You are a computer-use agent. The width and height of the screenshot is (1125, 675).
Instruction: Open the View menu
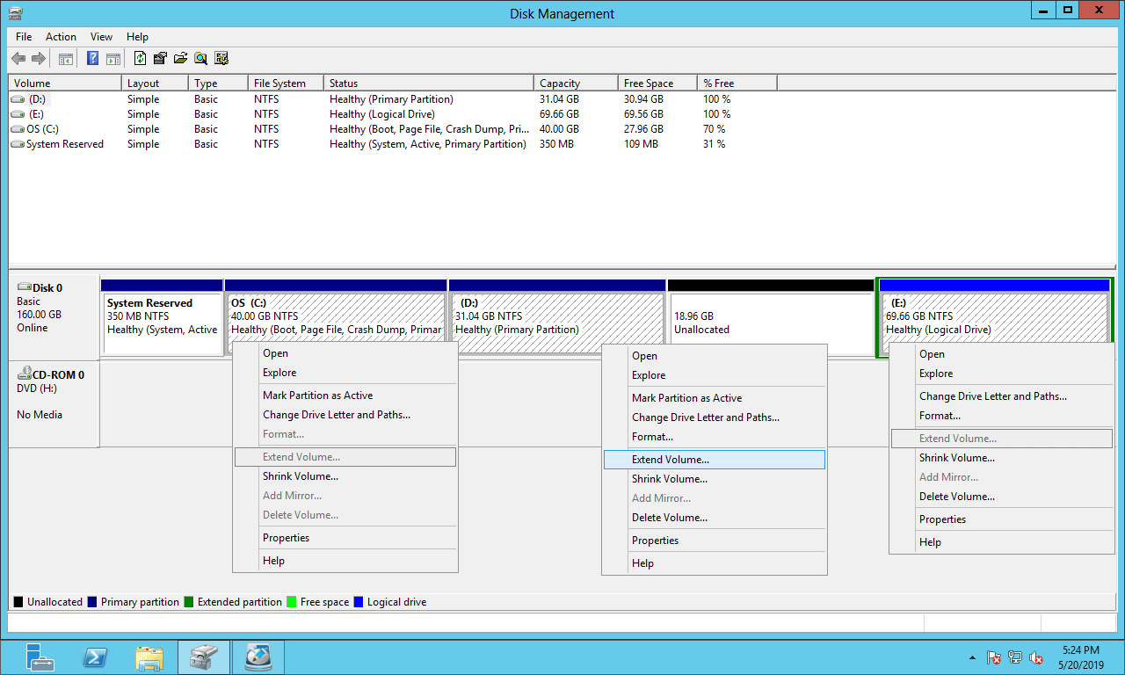click(x=101, y=37)
